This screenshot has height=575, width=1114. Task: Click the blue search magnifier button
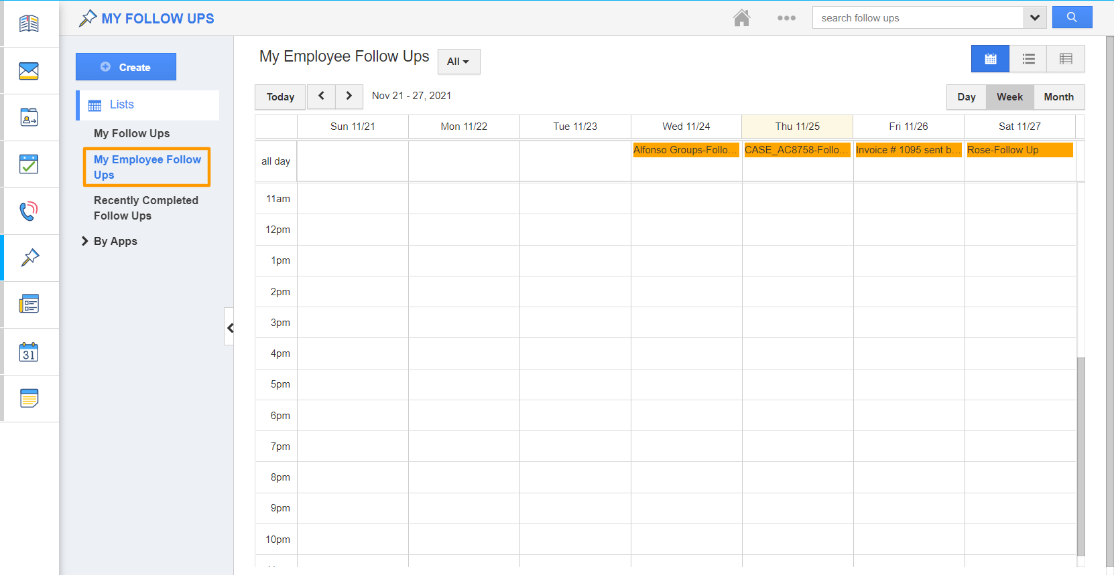1072,17
